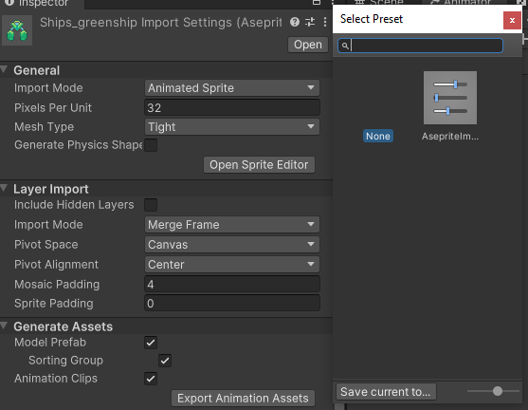Viewport: 528px width, 410px height.
Task: Click the Mosaic Padding label
Action: point(57,284)
